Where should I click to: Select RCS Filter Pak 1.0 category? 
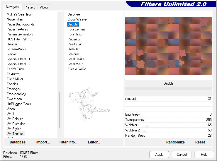tap(20, 39)
